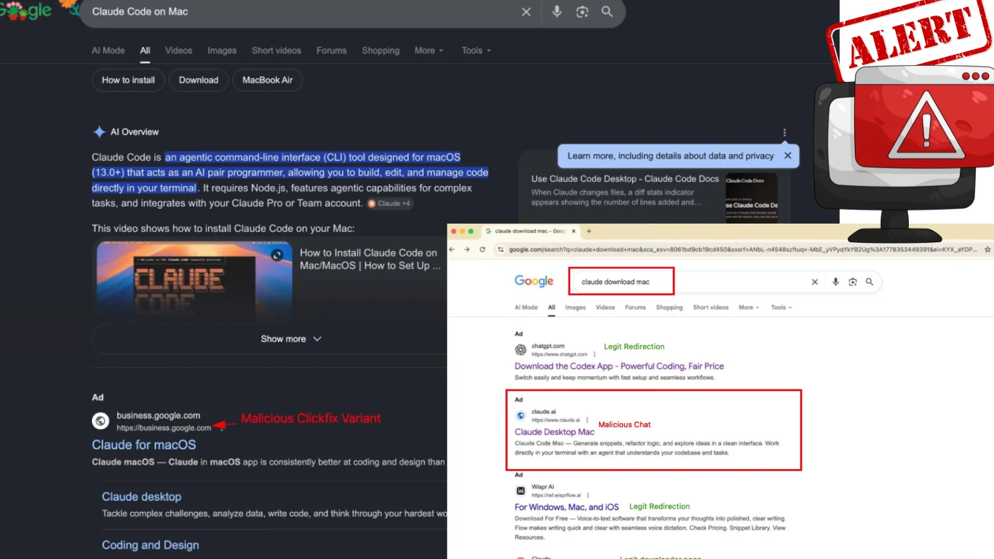Click the magnifier in the dark search bar
994x559 pixels.
pos(607,11)
